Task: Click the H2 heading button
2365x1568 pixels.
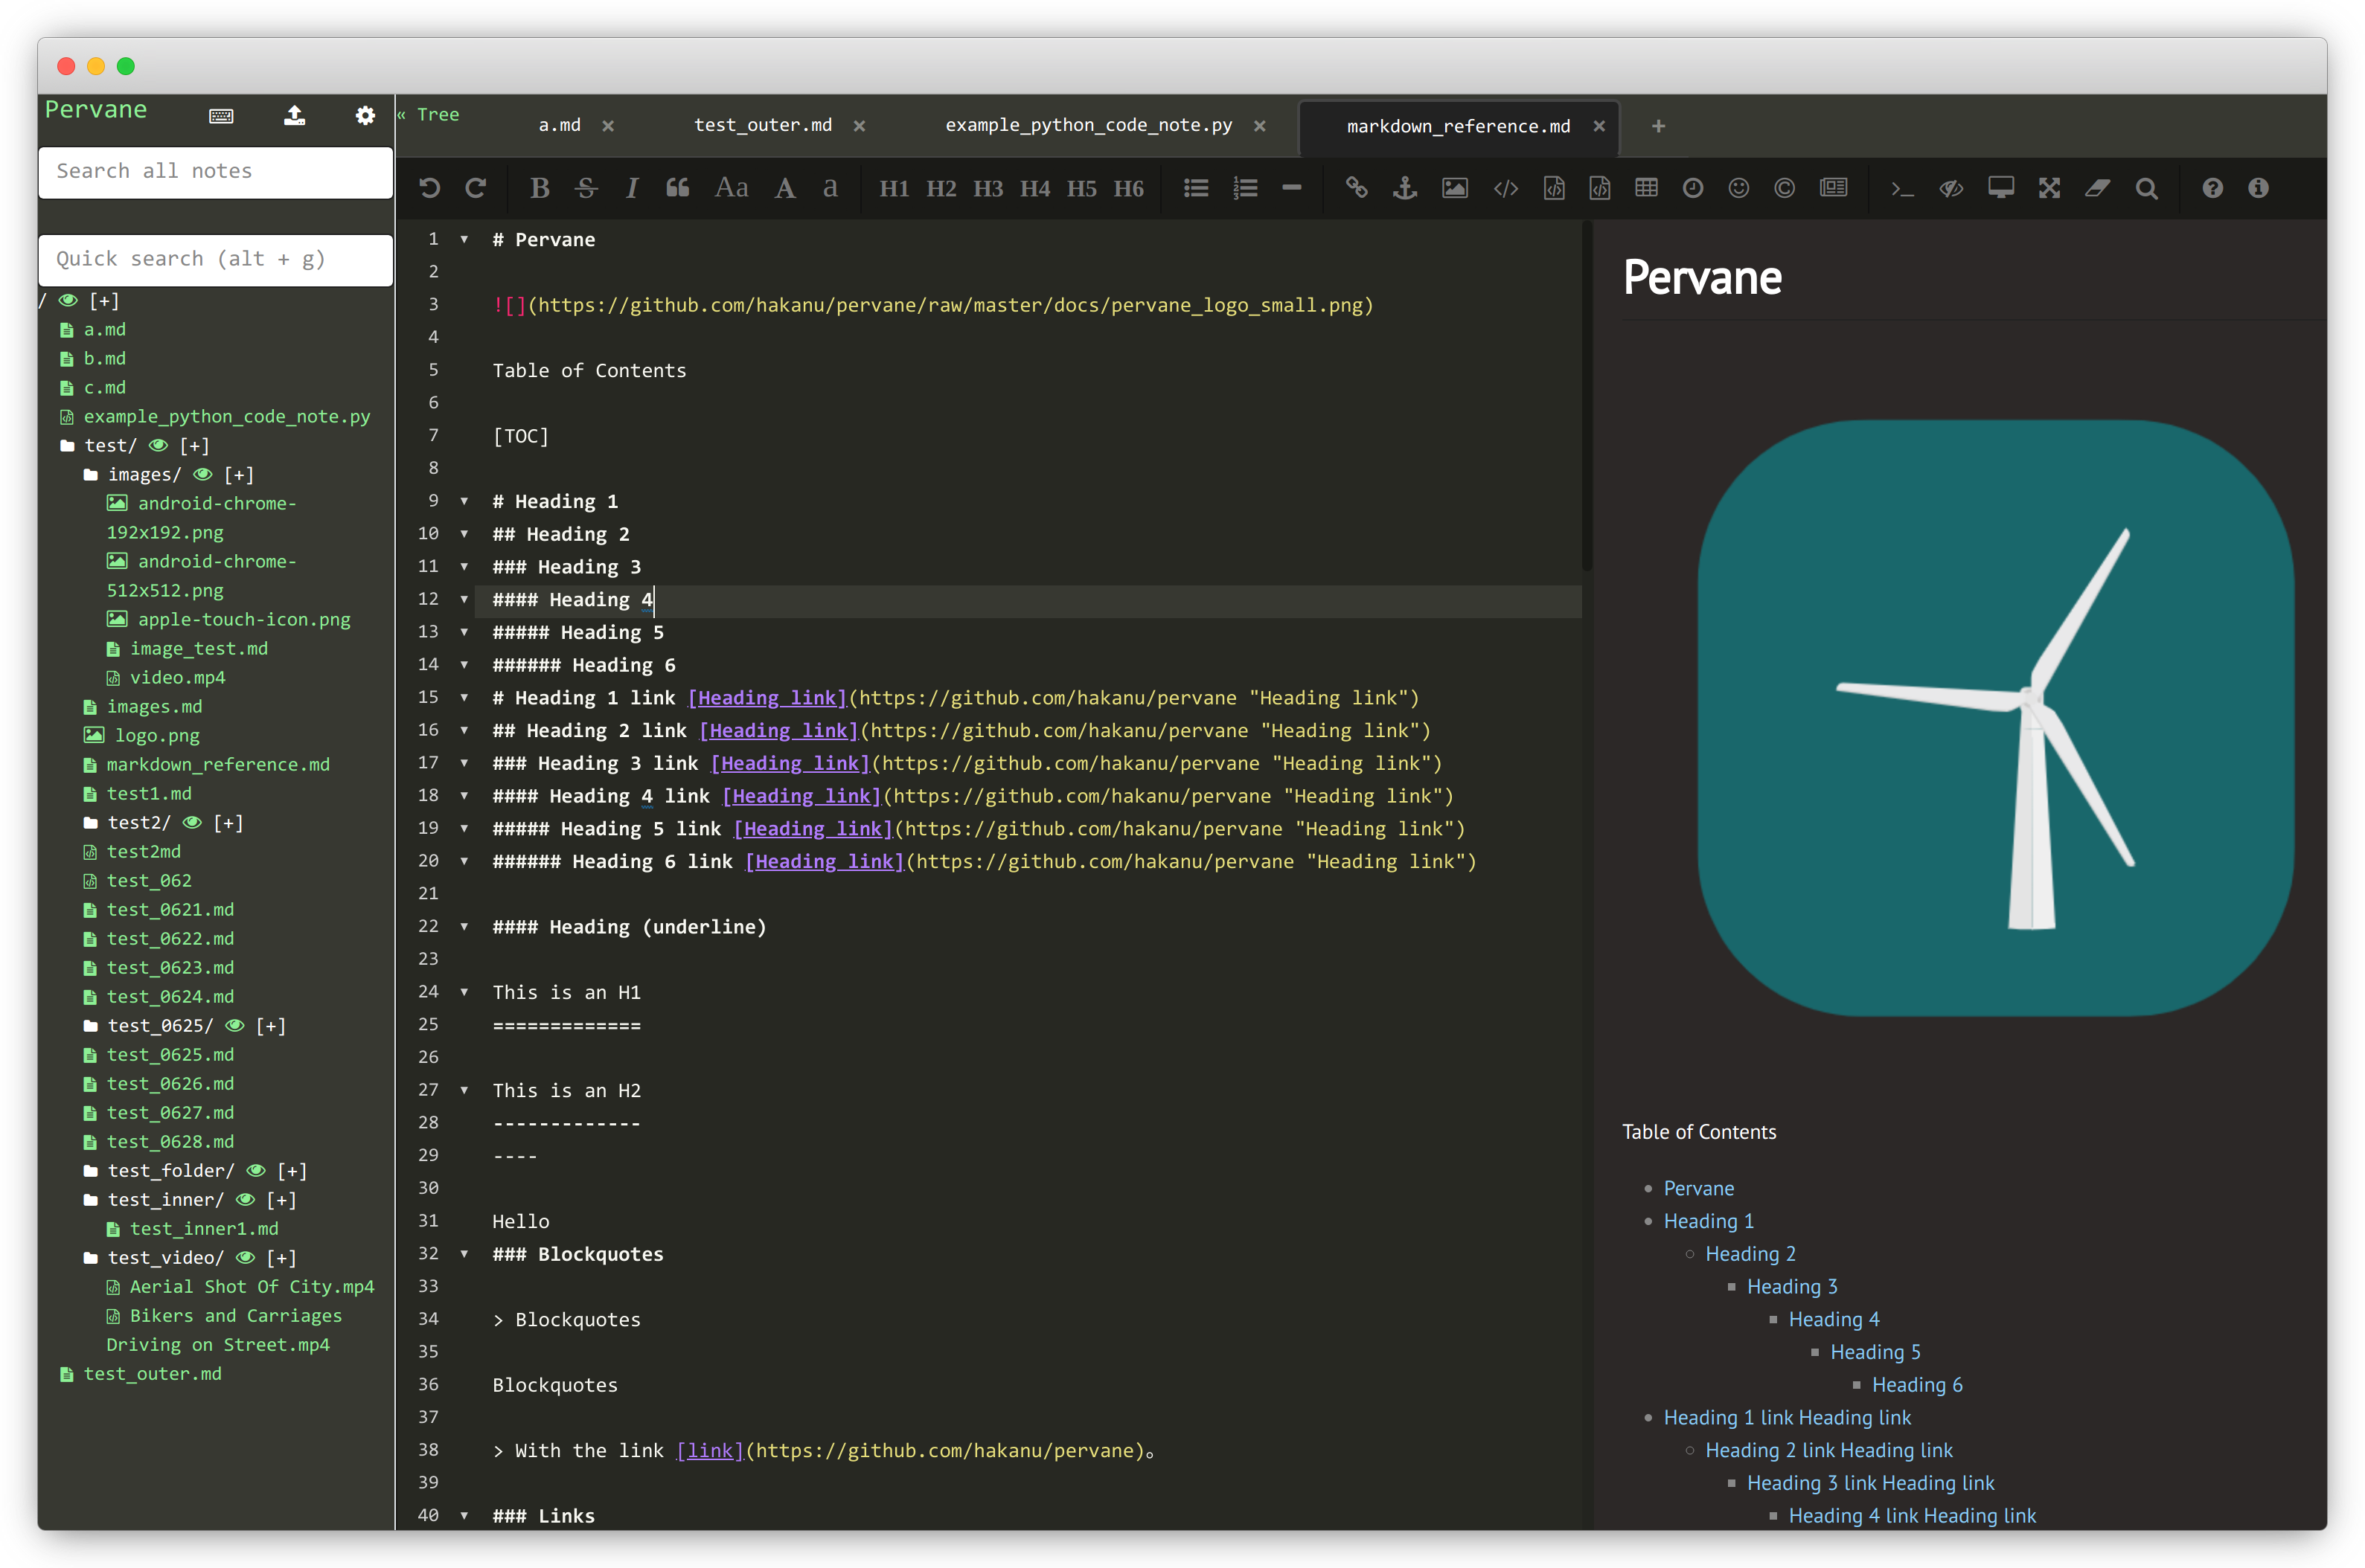Action: coord(941,188)
